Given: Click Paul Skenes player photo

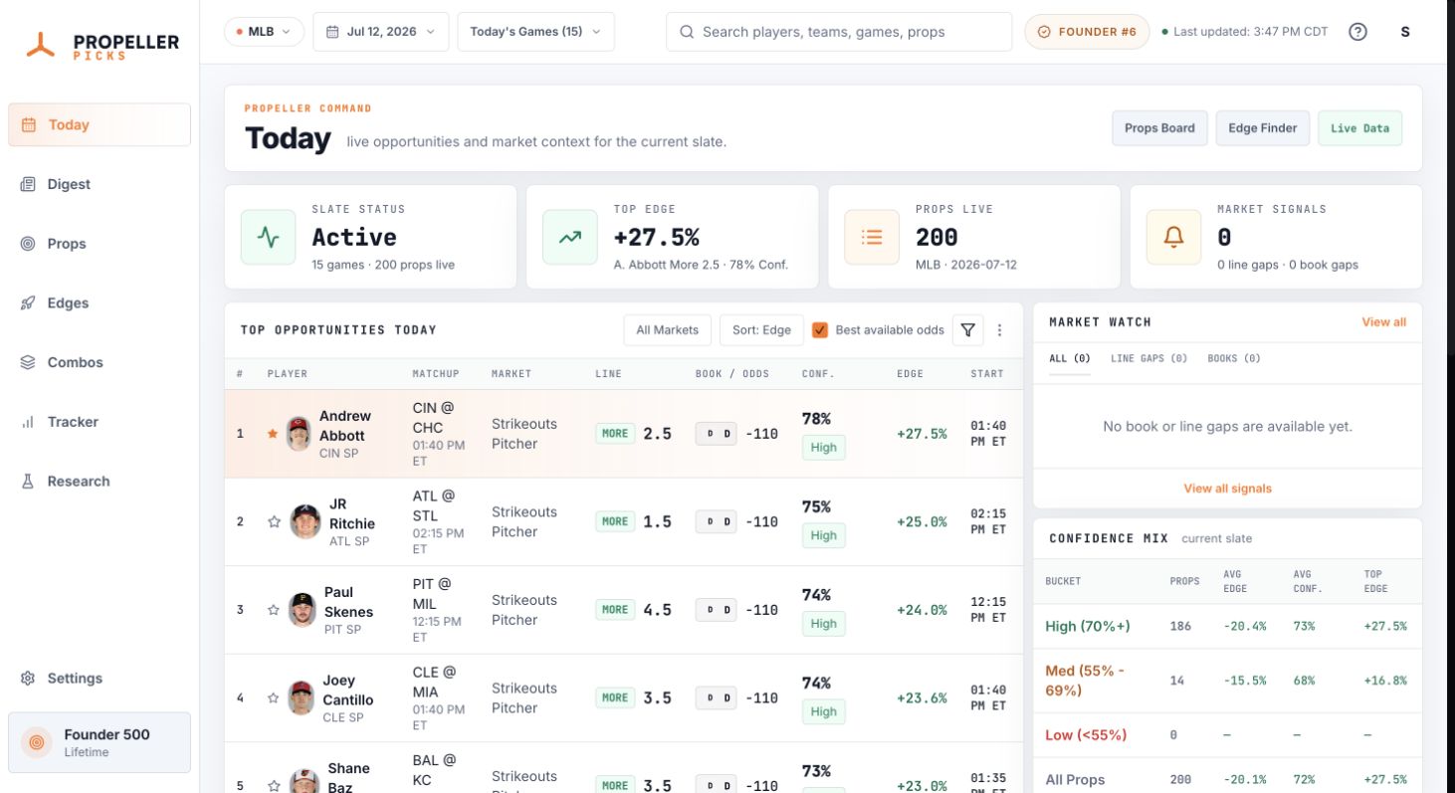Looking at the screenshot, I should pos(303,610).
